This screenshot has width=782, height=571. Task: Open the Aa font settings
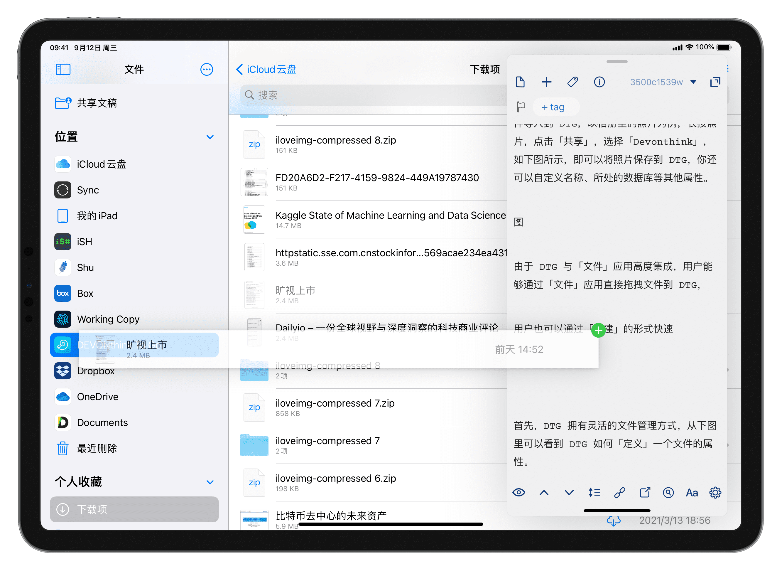(x=692, y=493)
